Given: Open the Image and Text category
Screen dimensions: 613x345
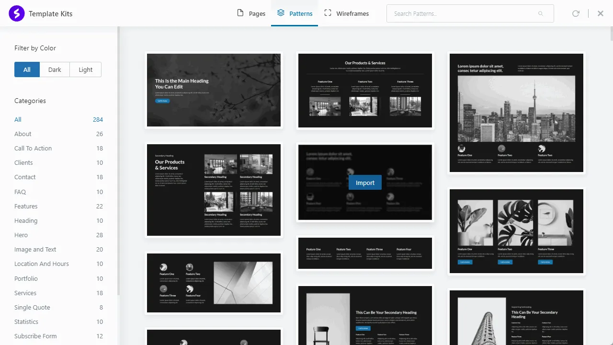Looking at the screenshot, I should click(58, 250).
